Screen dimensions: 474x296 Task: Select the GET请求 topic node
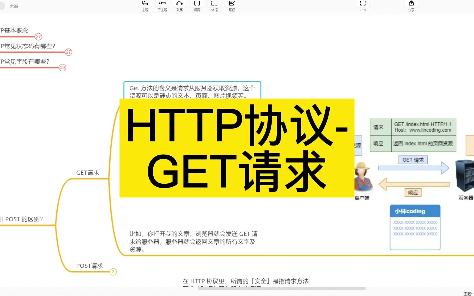[x=88, y=173]
